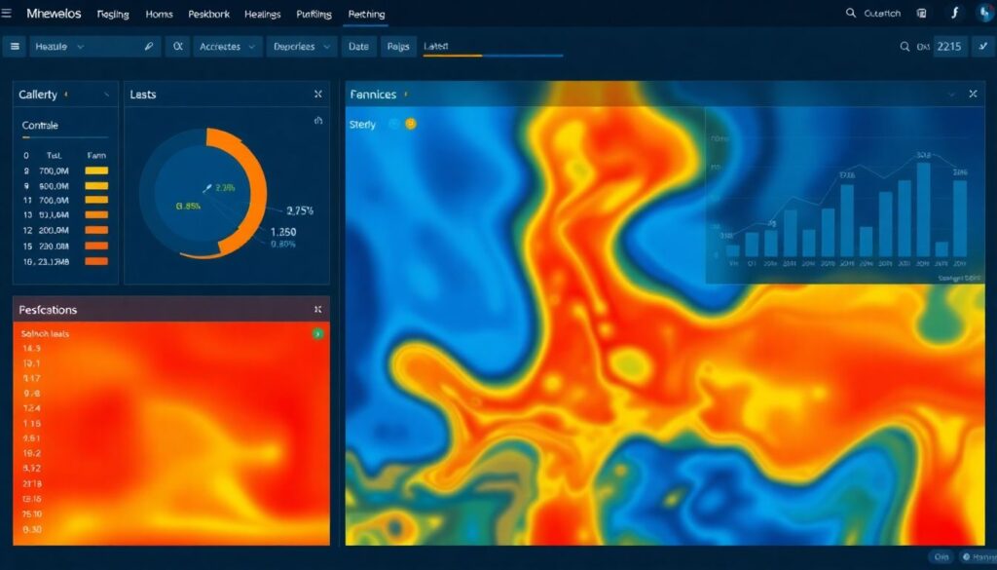
Task: Toggle the blue circle next to Sterly
Action: pyautogui.click(x=394, y=125)
